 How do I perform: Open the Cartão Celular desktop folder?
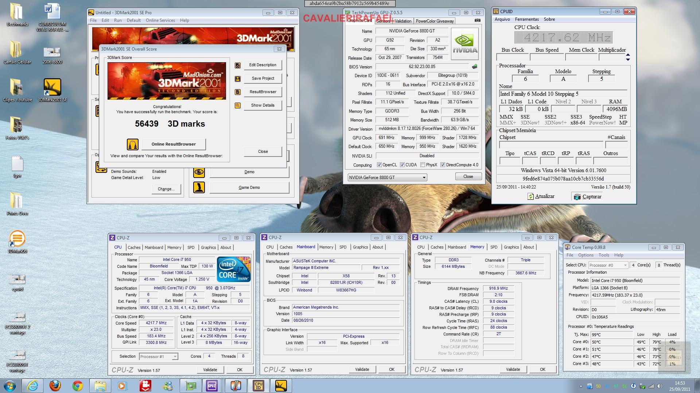coord(17,52)
